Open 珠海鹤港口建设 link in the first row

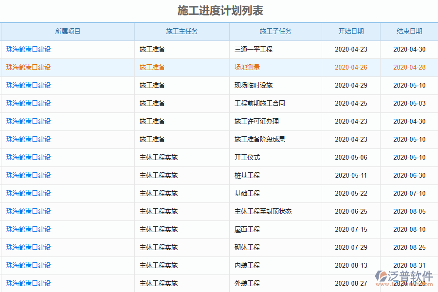(27, 49)
